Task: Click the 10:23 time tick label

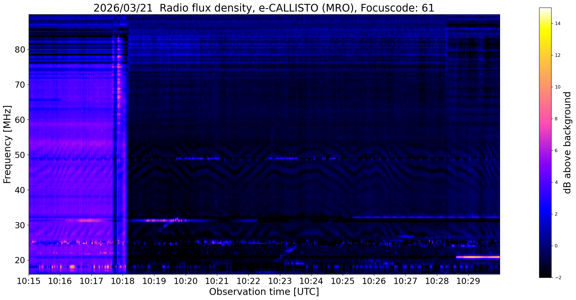Action: tap(280, 281)
